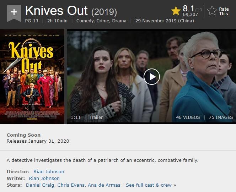Add Knives Out to watchlist with plus ribbon

pyautogui.click(x=14, y=13)
